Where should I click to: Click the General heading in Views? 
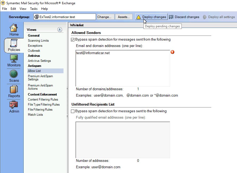[33, 36]
